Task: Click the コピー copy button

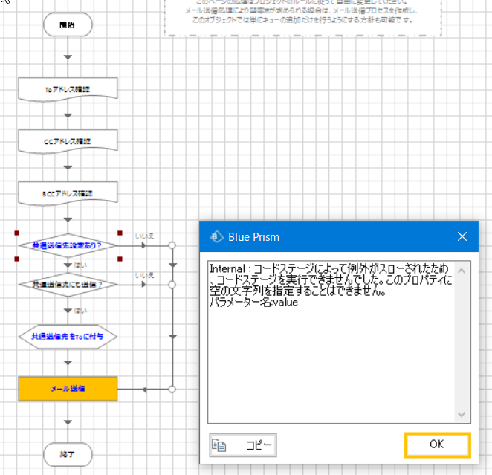Action: (x=243, y=445)
